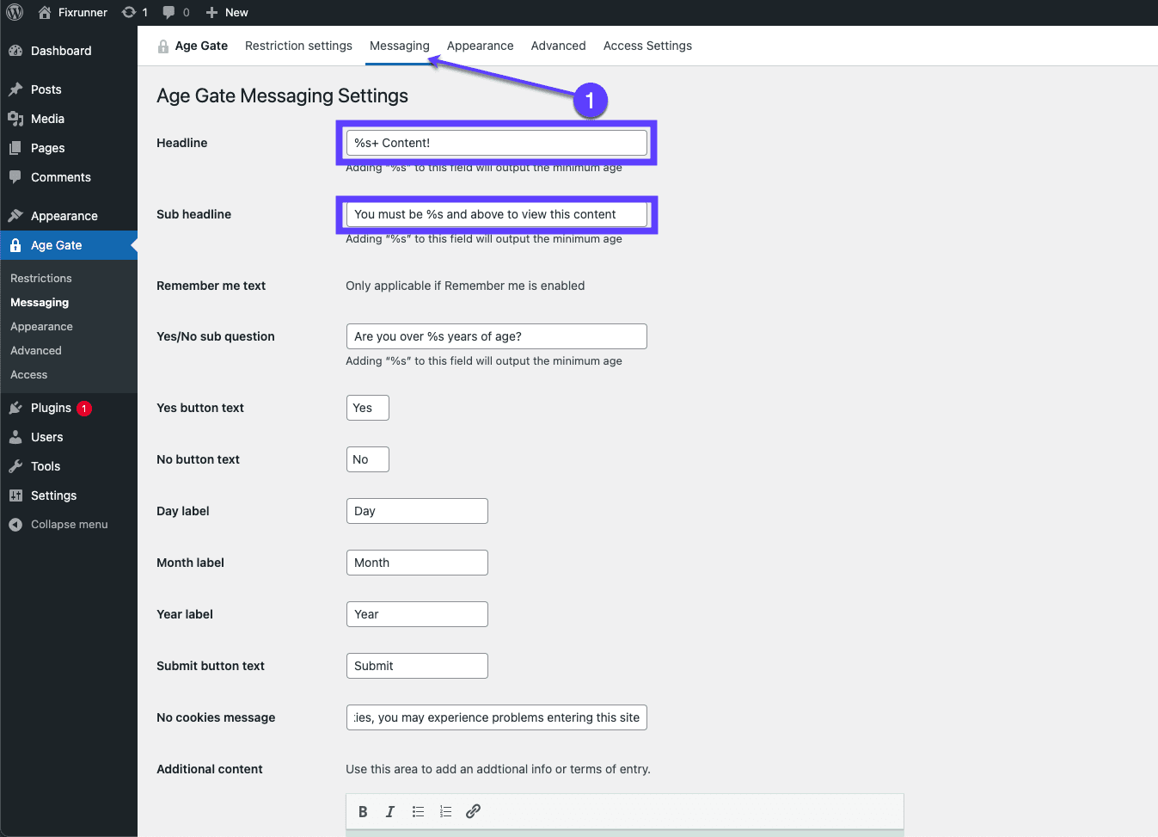The height and width of the screenshot is (837, 1158).
Task: Open Messaging submenu item in sidebar
Action: tap(40, 302)
